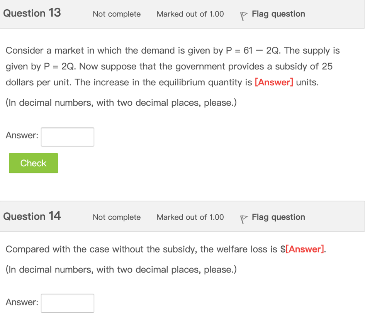Click the Question 13 heading
The width and height of the screenshot is (365, 315).
coord(32,13)
